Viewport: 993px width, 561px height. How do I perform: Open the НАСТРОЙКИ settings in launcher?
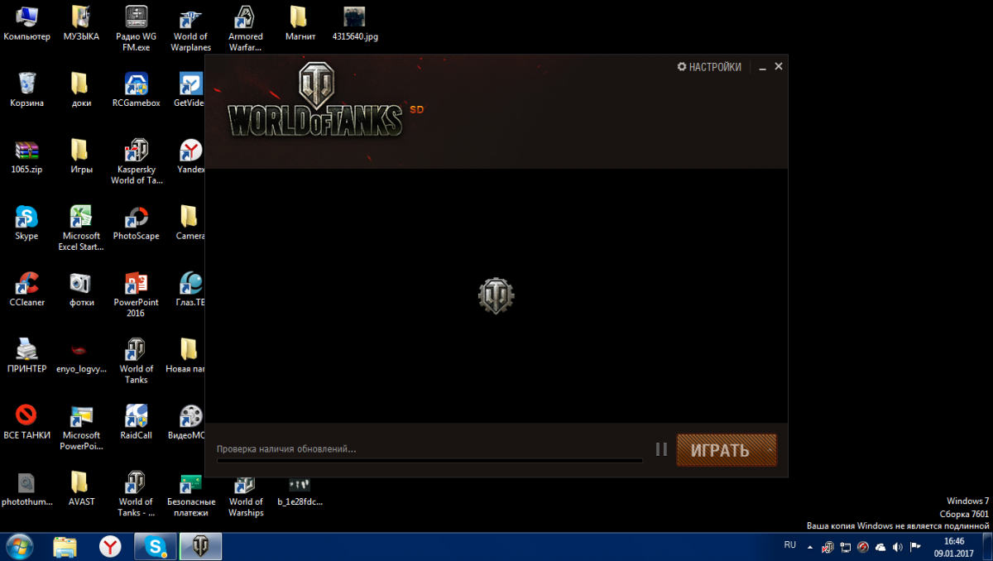(709, 67)
